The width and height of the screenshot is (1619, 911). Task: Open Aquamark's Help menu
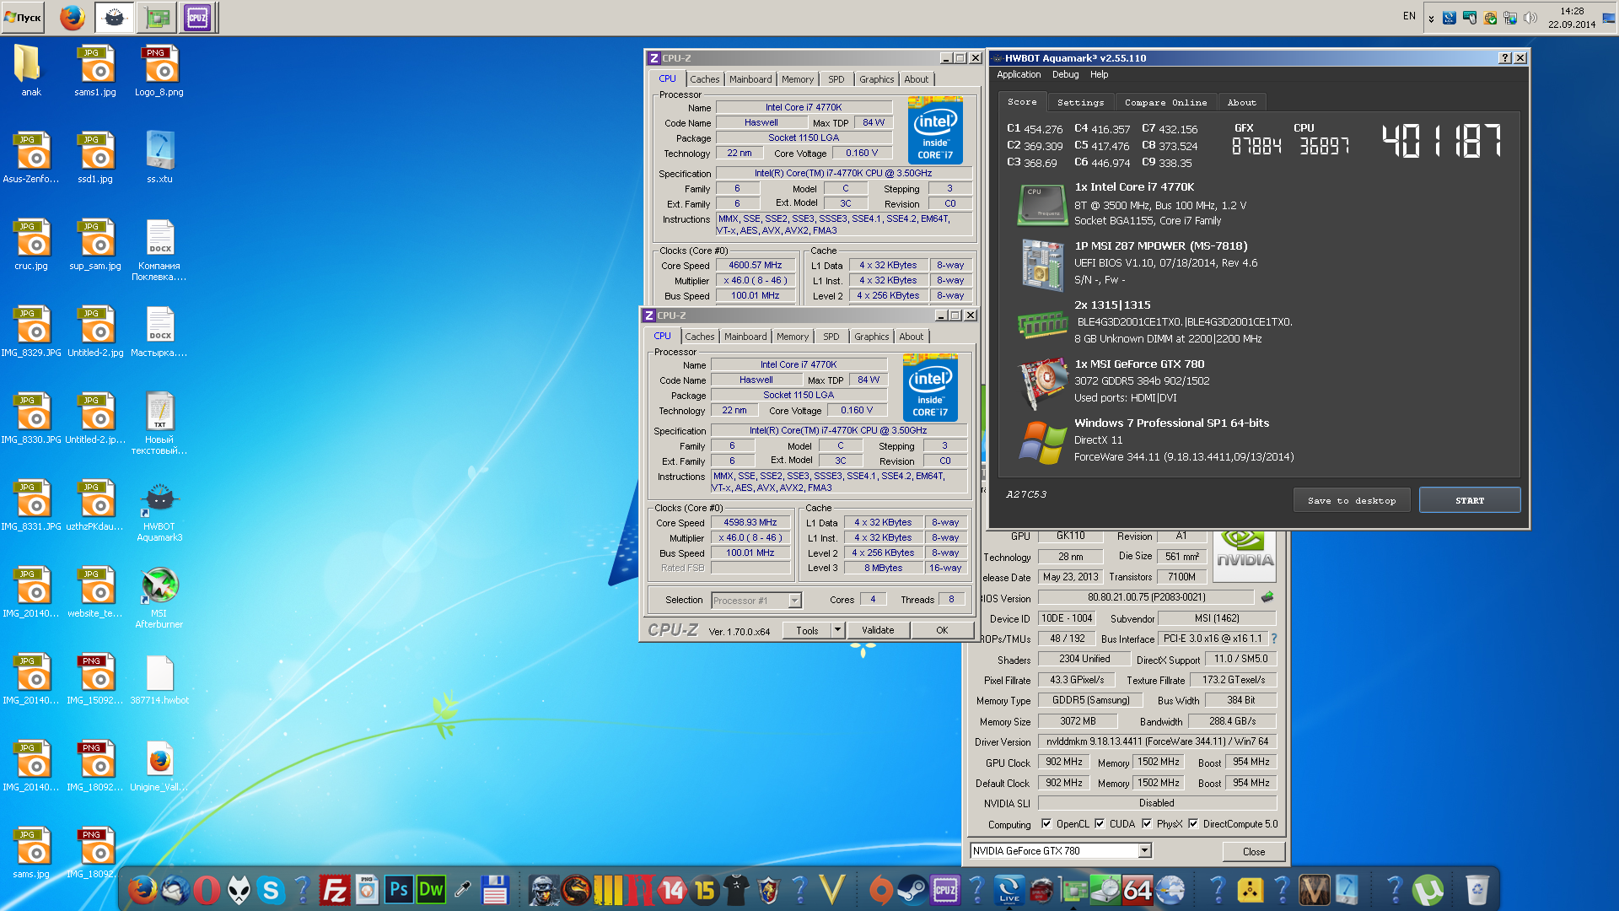tap(1100, 74)
